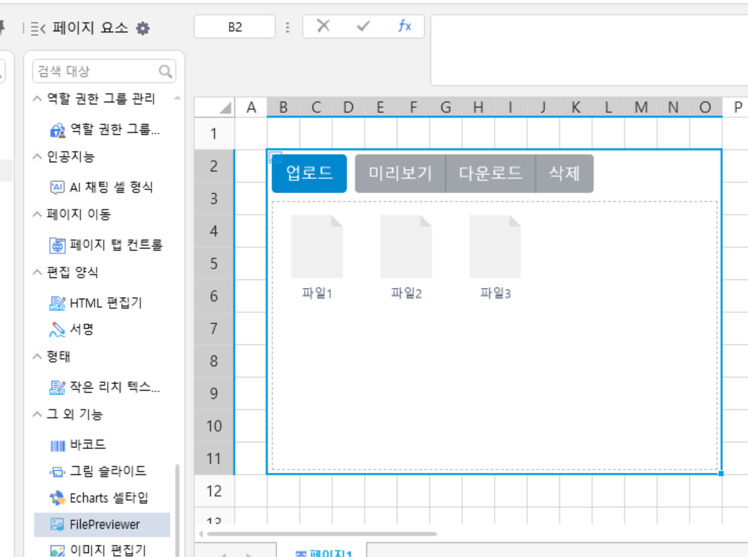Choose the HTML 편집기 icon

pos(58,303)
